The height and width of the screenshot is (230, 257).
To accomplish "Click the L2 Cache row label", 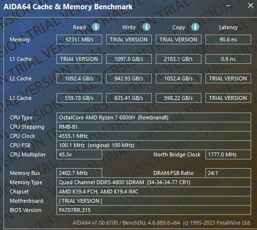I will (x=20, y=78).
